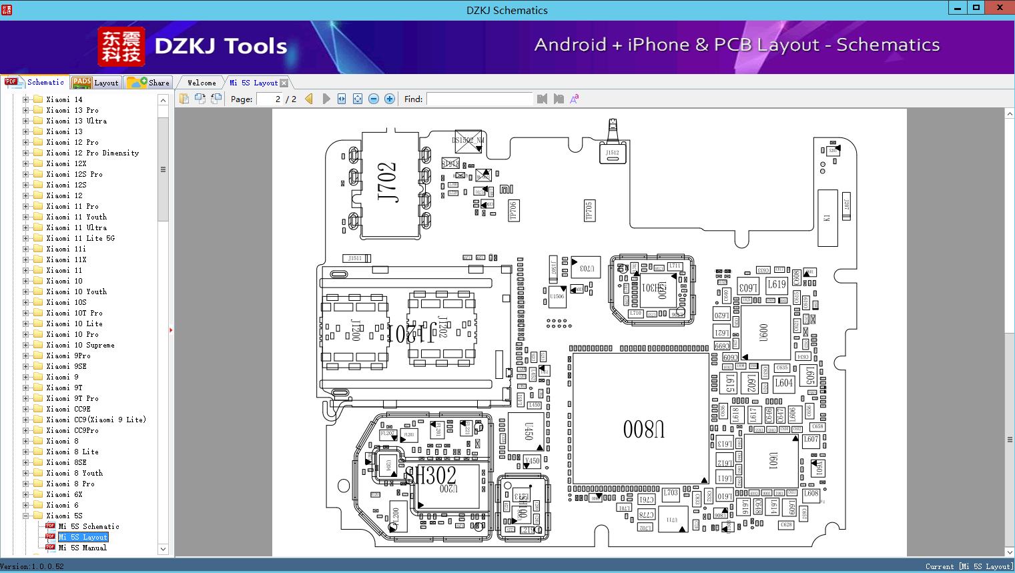The width and height of the screenshot is (1015, 573).
Task: Click the Xiaomi 8 Lite folder icon
Action: tap(38, 452)
